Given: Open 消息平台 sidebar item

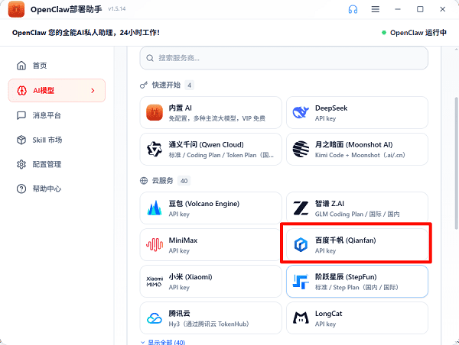Looking at the screenshot, I should point(57,115).
